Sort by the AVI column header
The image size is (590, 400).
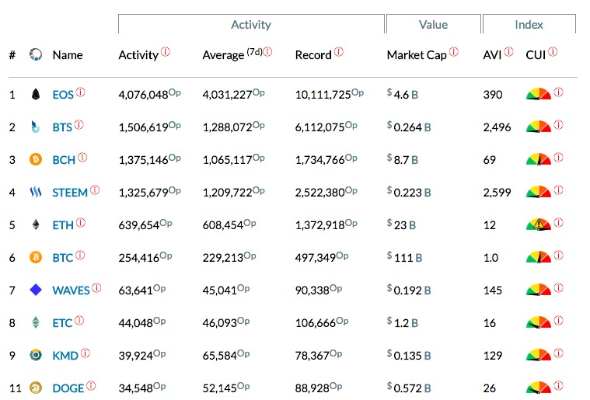(x=492, y=55)
